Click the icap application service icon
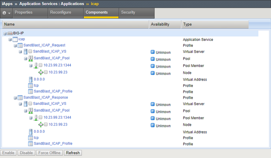This screenshot has width=271, height=158. pos(15,39)
